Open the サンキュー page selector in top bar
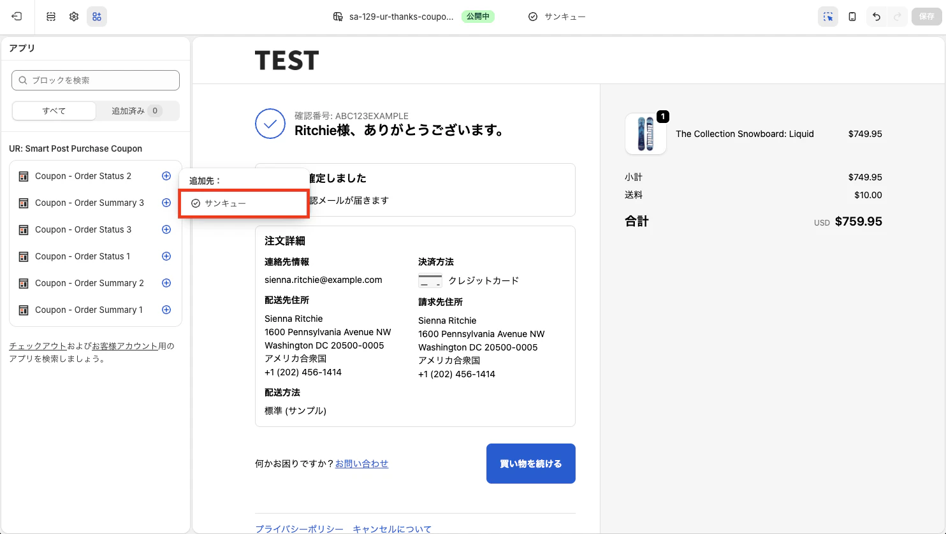The height and width of the screenshot is (534, 946). click(x=557, y=17)
